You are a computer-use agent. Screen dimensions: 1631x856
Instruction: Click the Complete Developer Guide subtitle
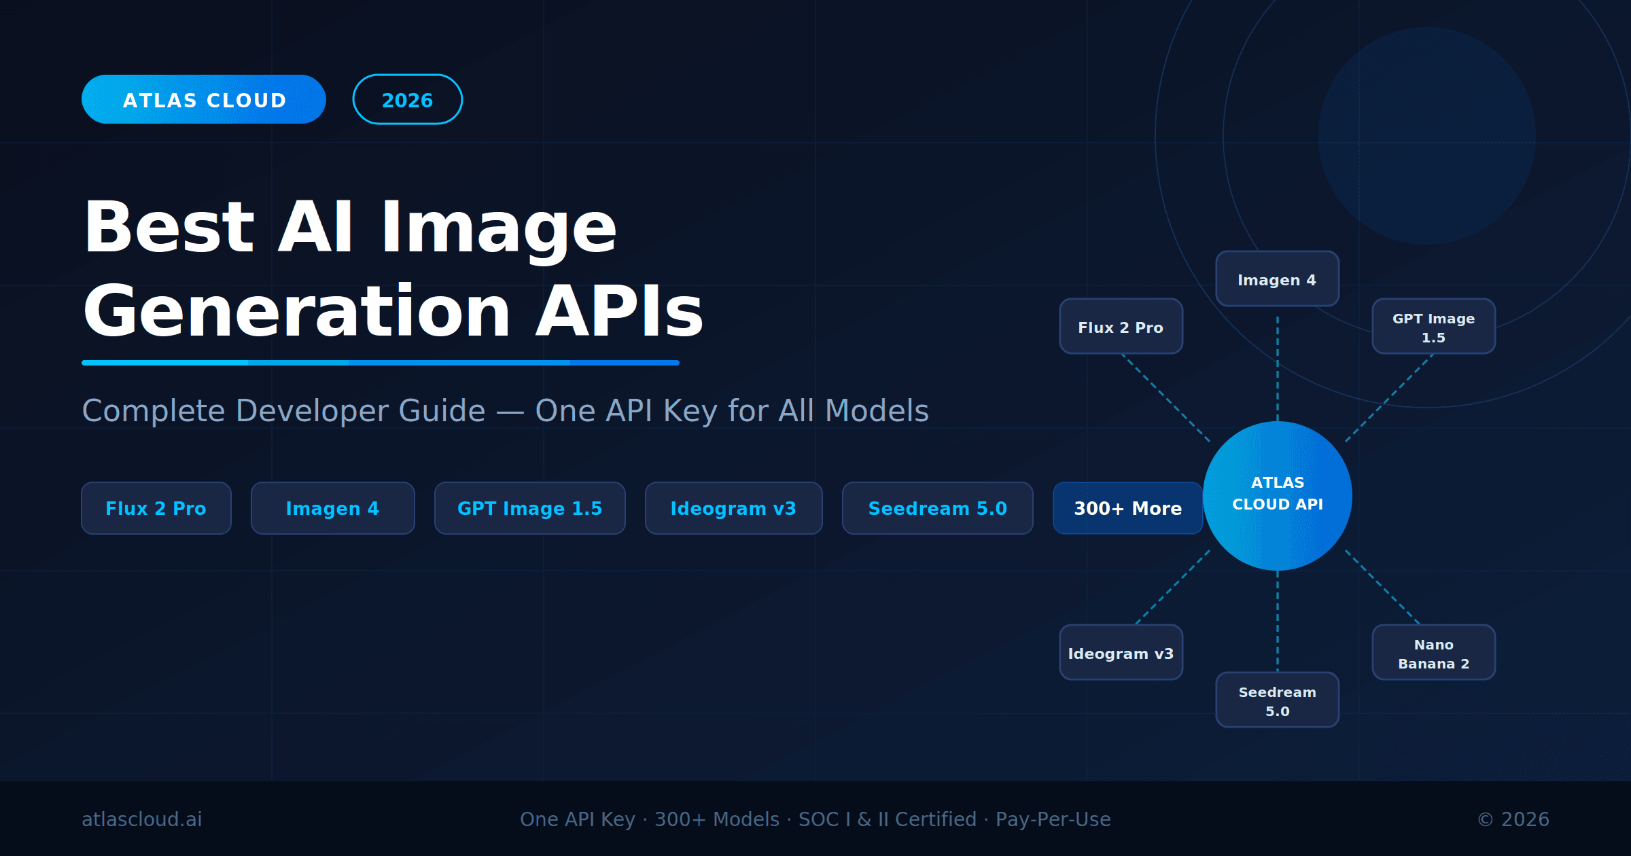[x=505, y=410]
